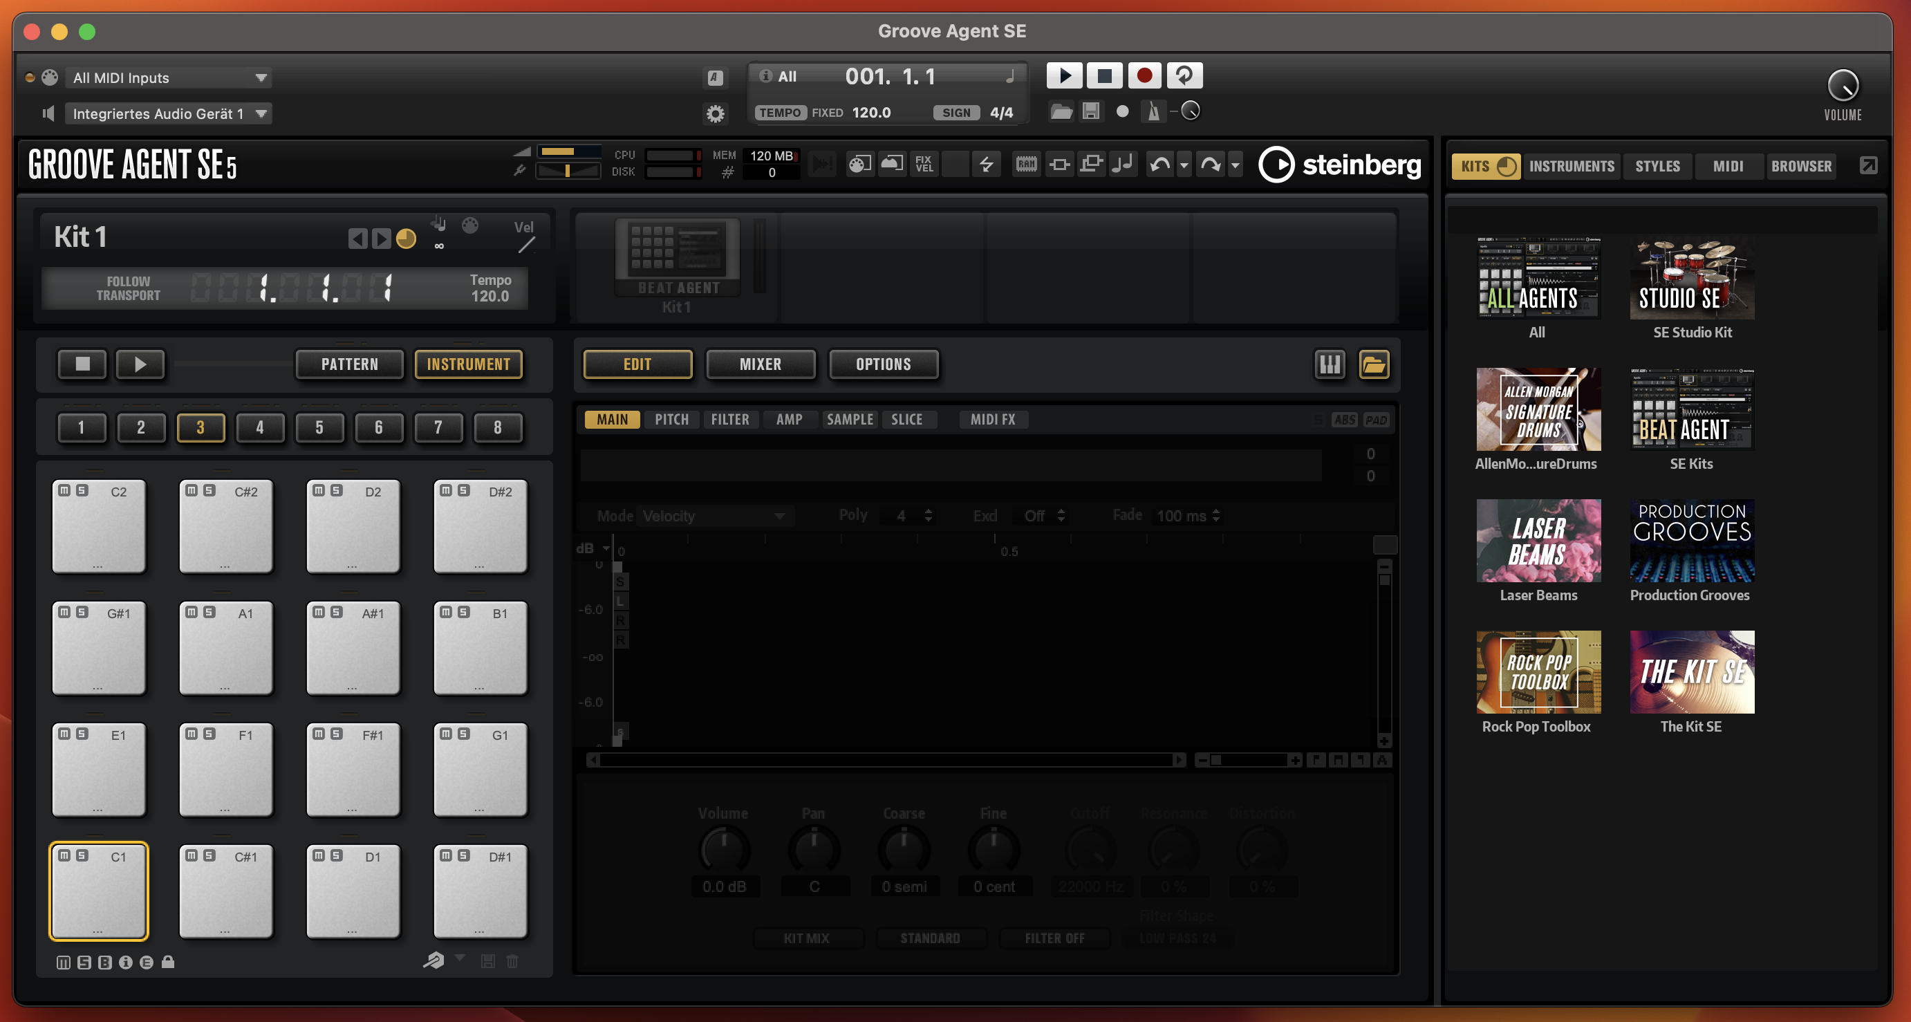The width and height of the screenshot is (1911, 1022).
Task: Click the undo arrow icon
Action: [1160, 165]
